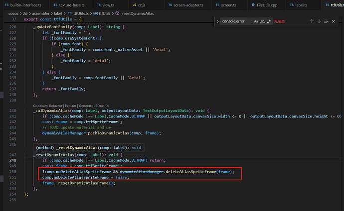344x211 pixels.
Task: Click _resetDynamicAtlasFrame call on line 252
Action: (x=82, y=183)
